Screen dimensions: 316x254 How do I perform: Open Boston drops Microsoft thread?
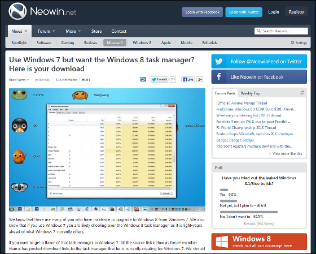tap(256, 134)
